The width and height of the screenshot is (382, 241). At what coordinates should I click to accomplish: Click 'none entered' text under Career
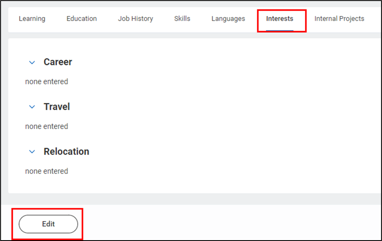tap(46, 81)
